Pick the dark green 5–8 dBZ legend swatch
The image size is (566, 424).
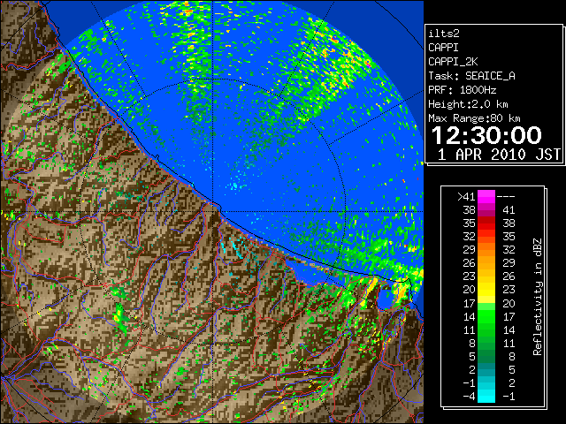[486, 357]
